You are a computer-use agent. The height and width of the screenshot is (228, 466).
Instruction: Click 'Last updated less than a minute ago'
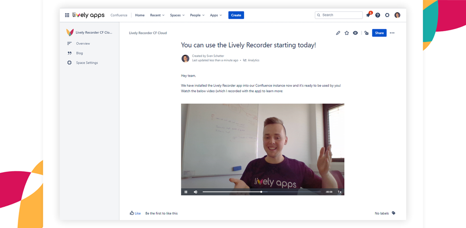point(215,60)
